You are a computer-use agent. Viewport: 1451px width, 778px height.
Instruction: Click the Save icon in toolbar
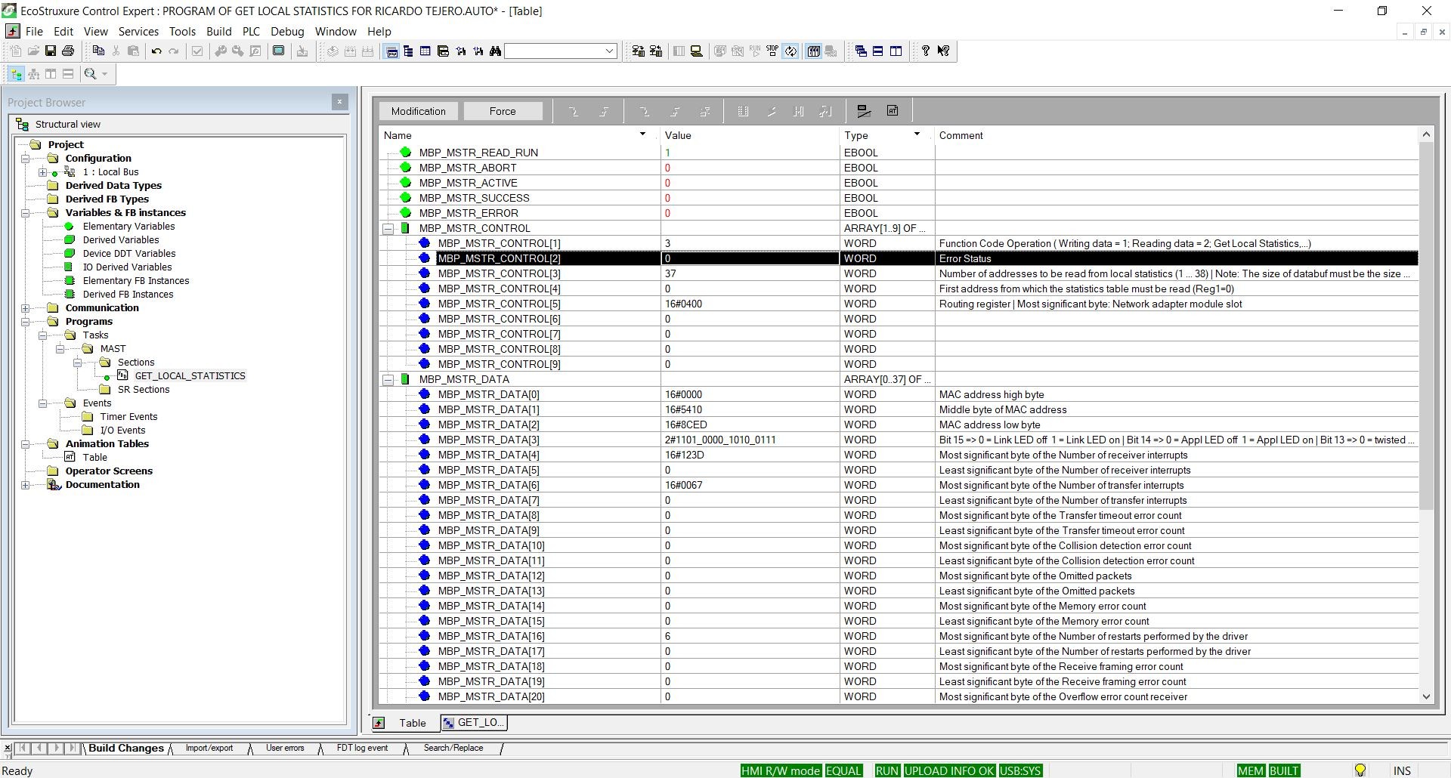click(x=51, y=51)
